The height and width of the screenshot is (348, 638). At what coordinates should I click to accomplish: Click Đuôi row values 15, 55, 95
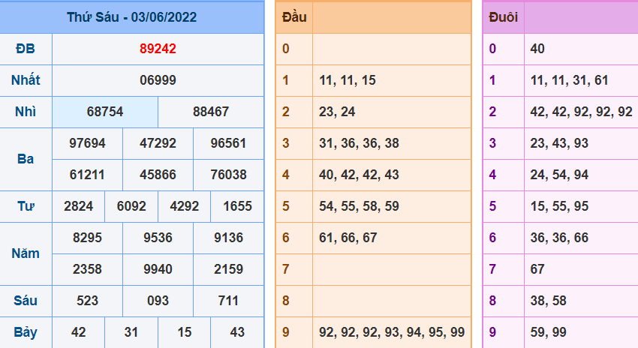[x=559, y=206]
